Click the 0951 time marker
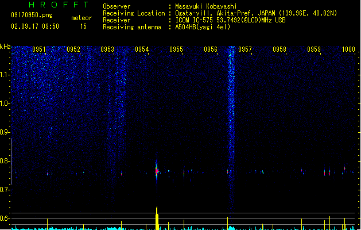This screenshot has height=230, width=361. (39, 49)
